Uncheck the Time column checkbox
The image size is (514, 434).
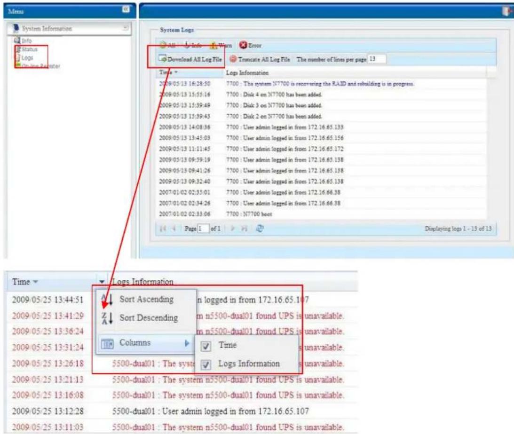point(205,346)
